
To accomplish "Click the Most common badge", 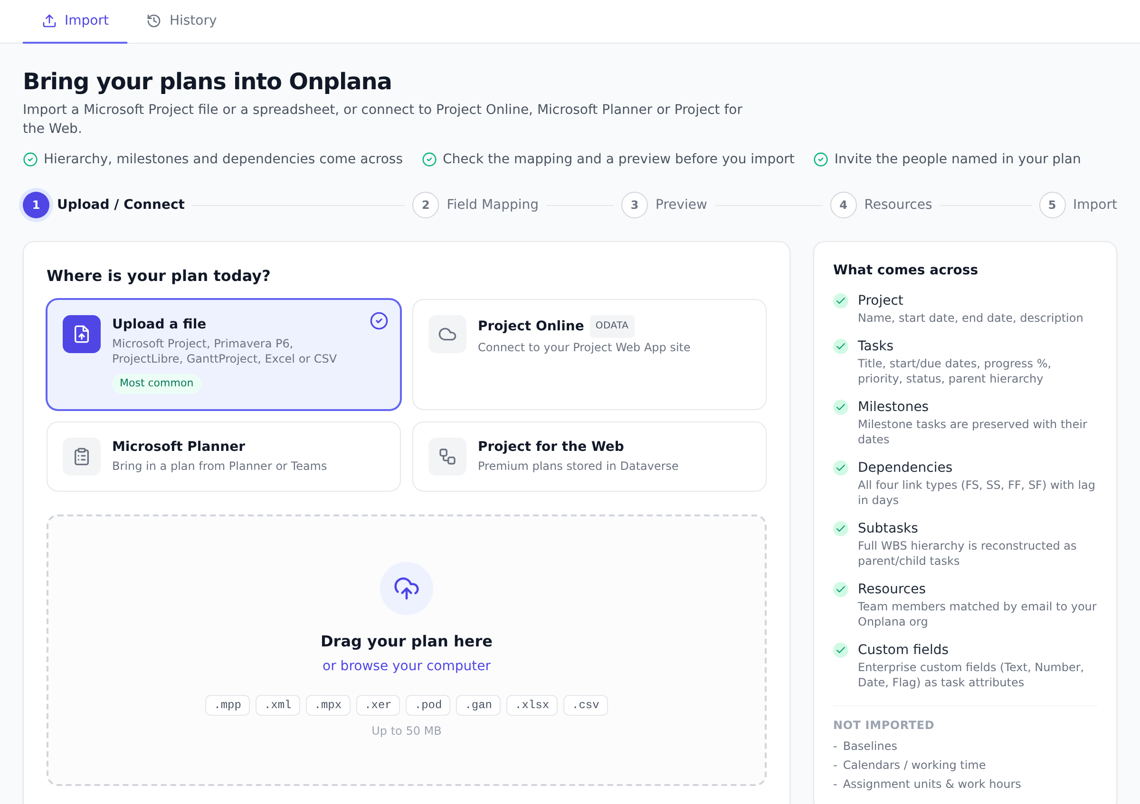I will pos(156,383).
